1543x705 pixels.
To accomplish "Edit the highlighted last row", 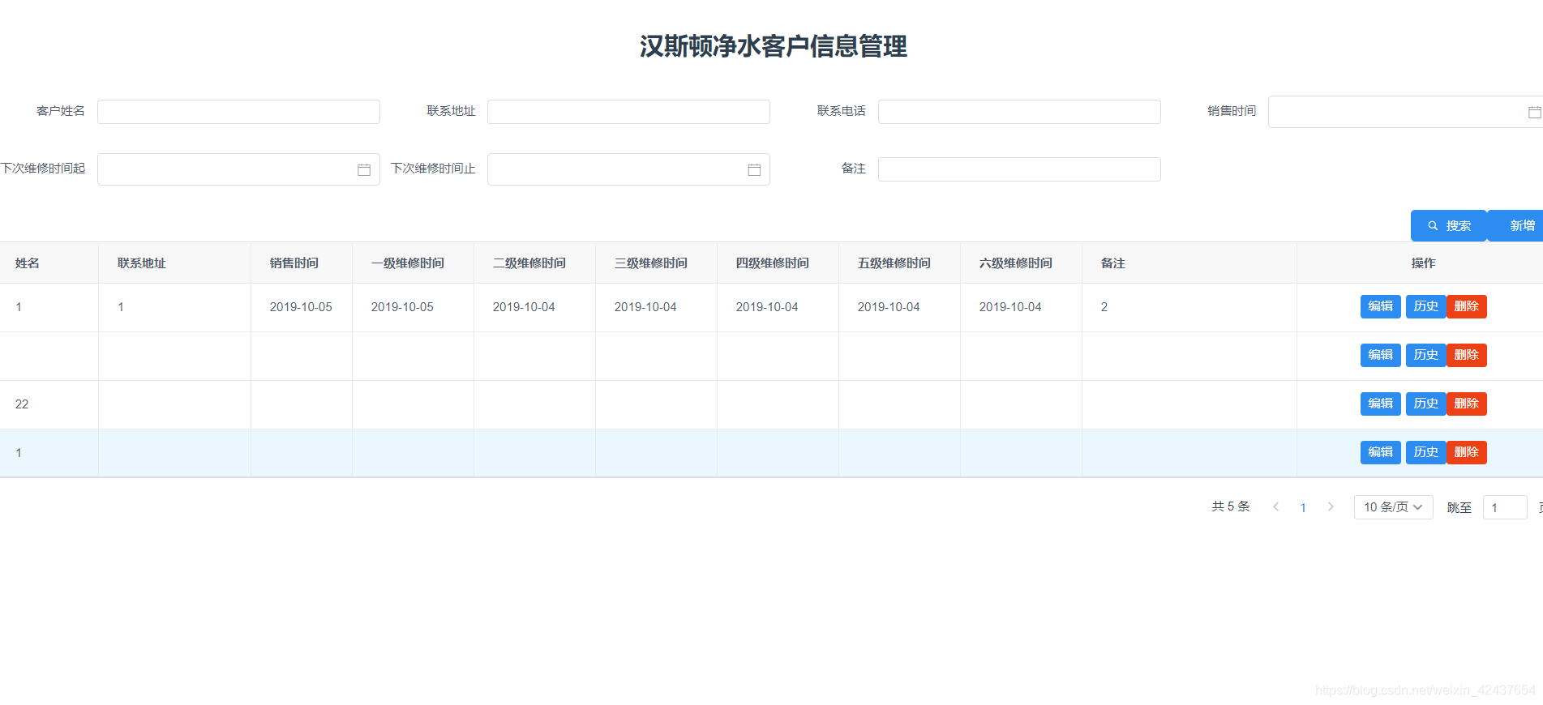I will 1380,452.
